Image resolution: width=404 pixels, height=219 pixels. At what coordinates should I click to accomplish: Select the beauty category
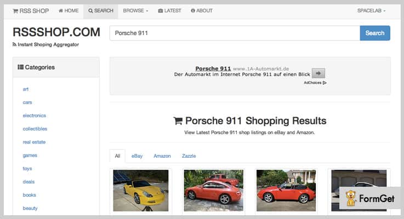pyautogui.click(x=30, y=208)
